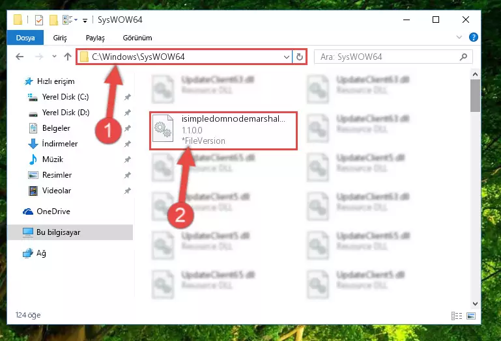Close the SysWOW64 window
Screen dimensions: 501x341
pos(466,20)
